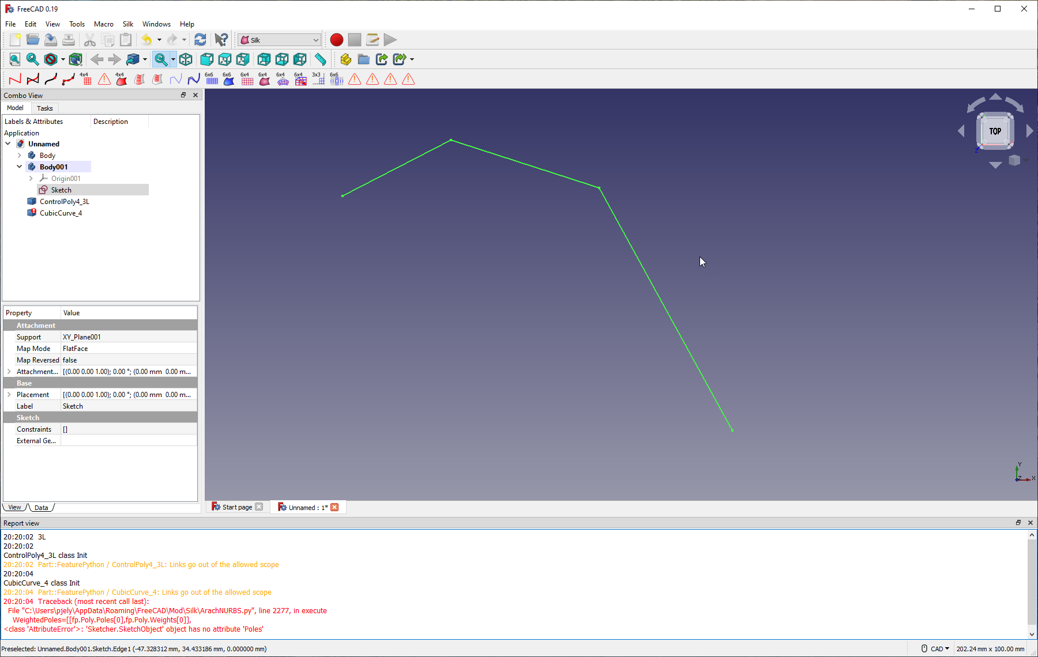Viewport: 1038px width, 657px height.
Task: Open the Silk workbench selector dropdown
Action: (280, 40)
